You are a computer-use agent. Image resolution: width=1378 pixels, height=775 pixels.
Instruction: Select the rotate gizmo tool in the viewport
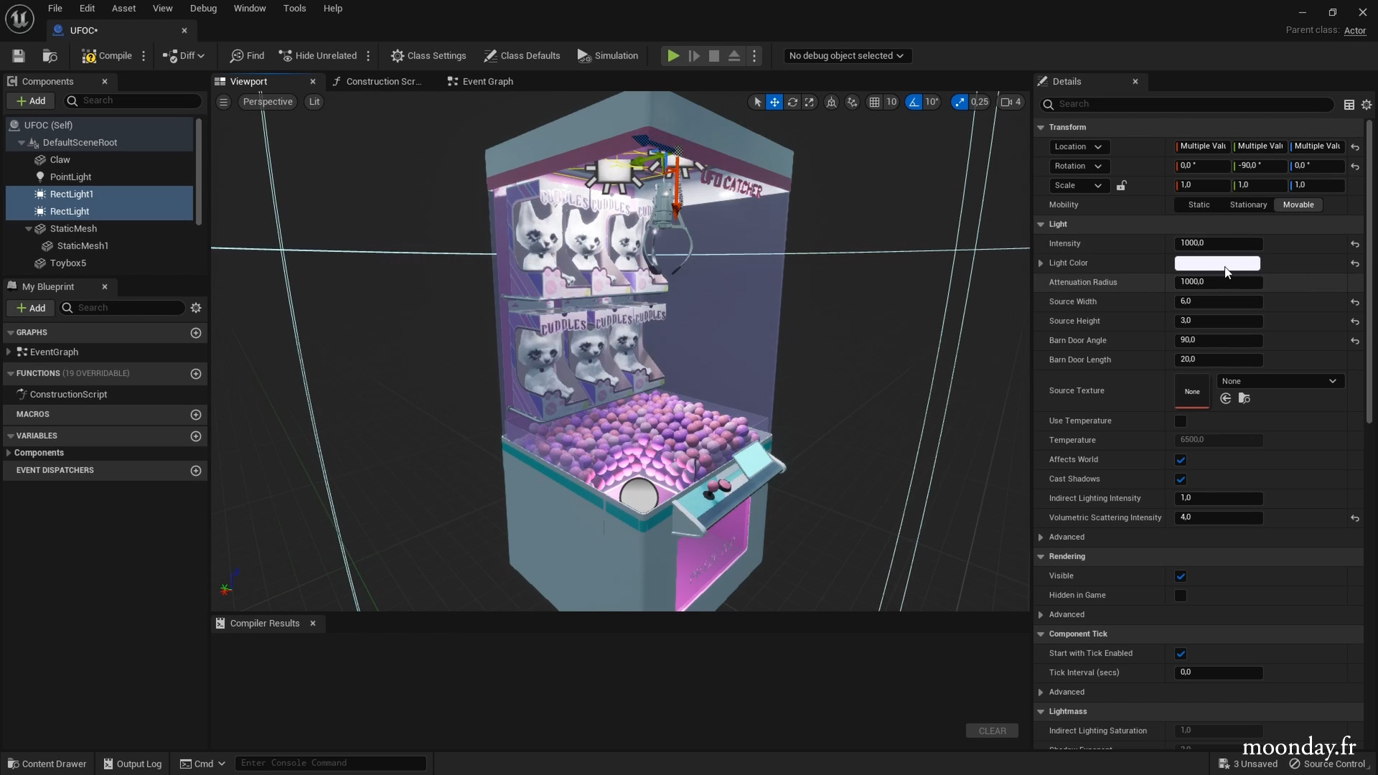792,102
